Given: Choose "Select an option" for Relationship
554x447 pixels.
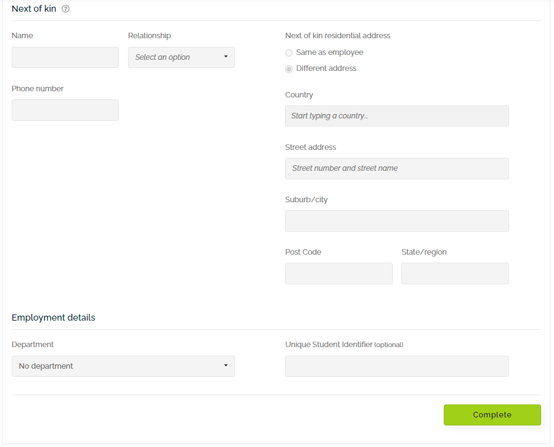Looking at the screenshot, I should tap(181, 57).
